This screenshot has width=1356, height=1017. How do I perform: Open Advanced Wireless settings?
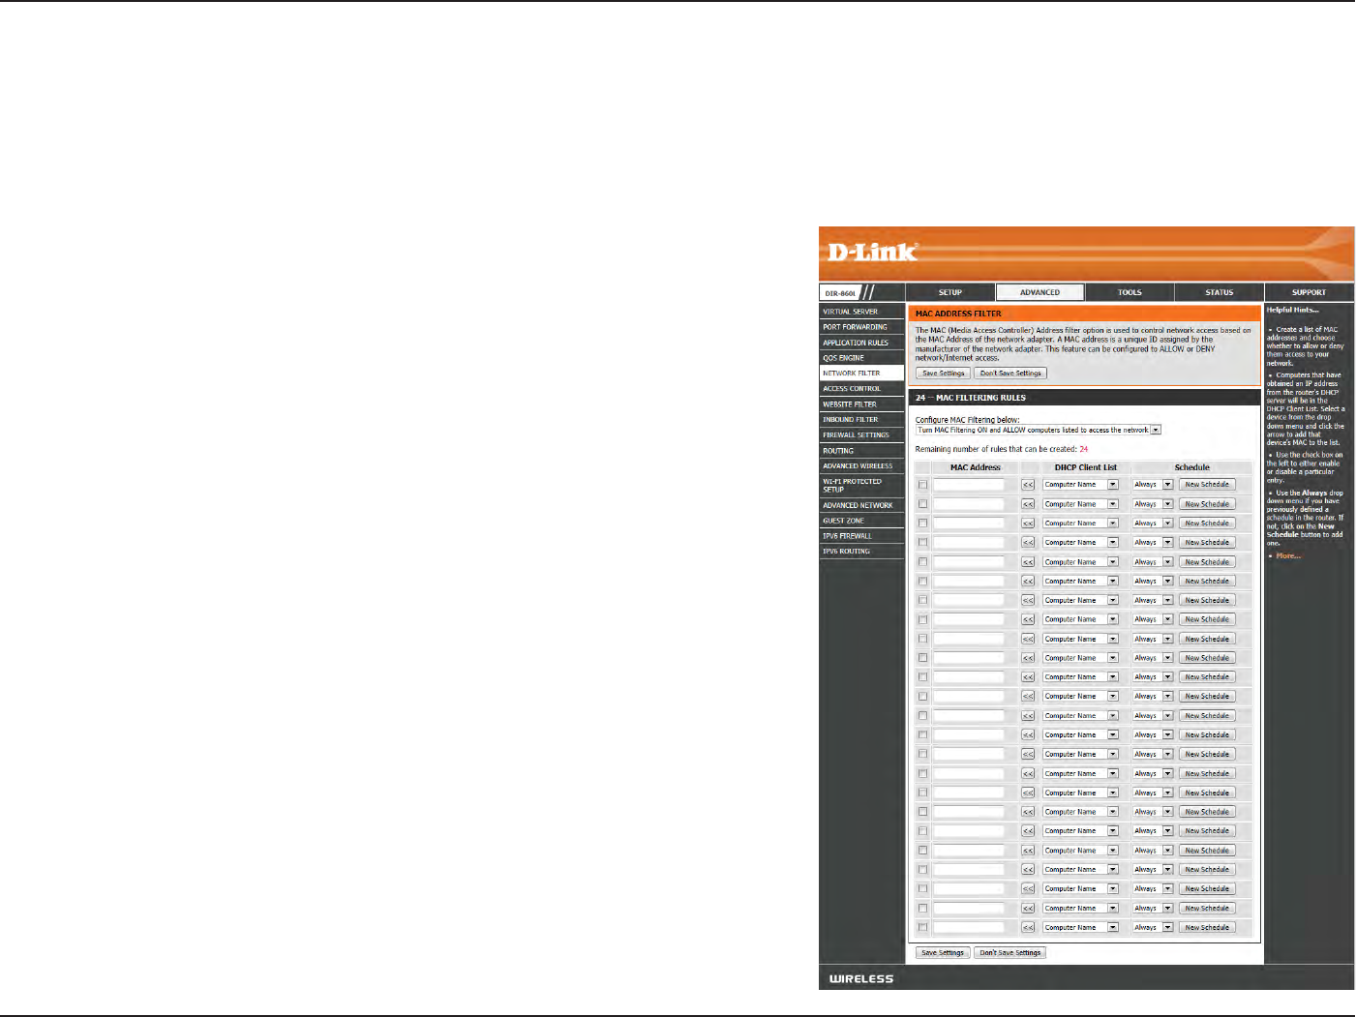(861, 466)
